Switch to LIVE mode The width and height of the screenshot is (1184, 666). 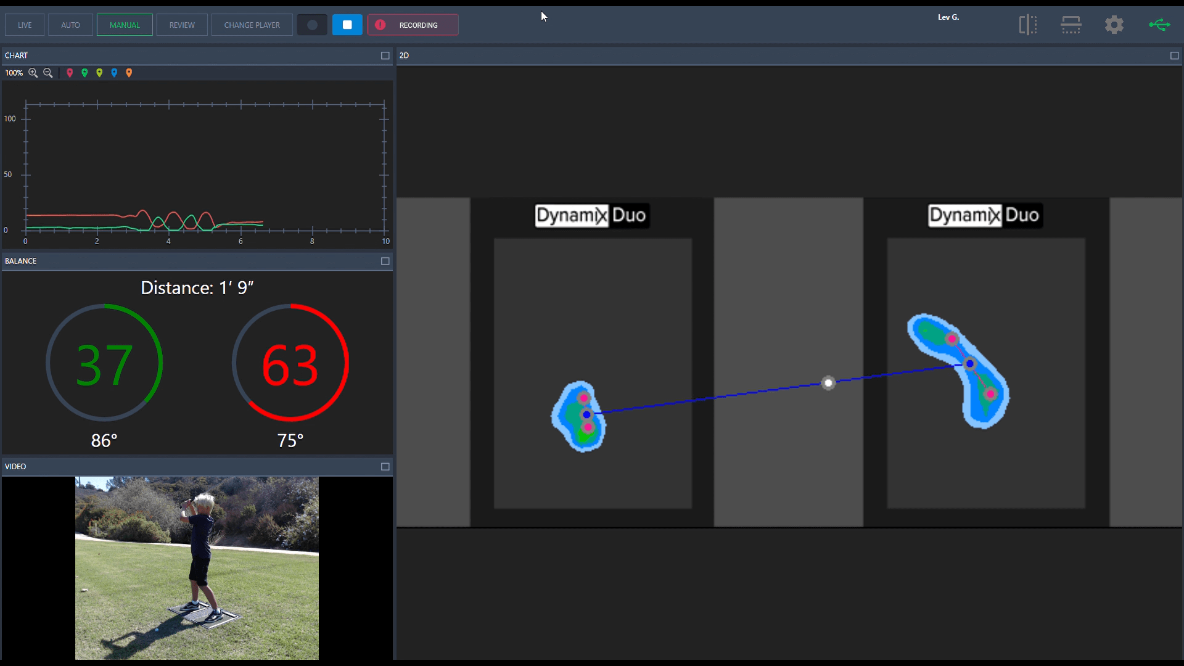coord(25,25)
